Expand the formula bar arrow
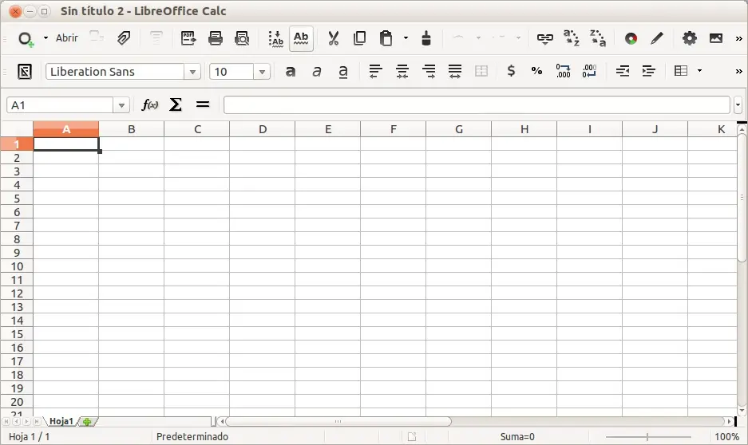 click(738, 104)
